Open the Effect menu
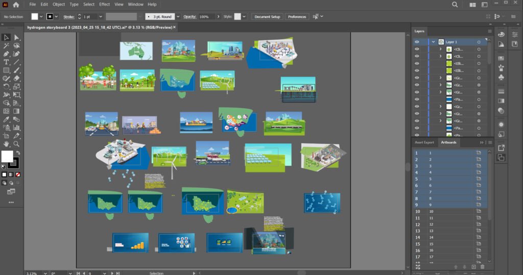This screenshot has width=523, height=275. [x=104, y=4]
